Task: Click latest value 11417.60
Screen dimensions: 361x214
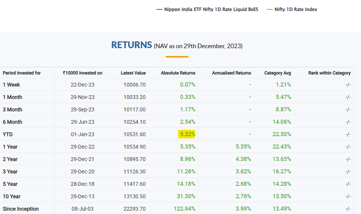Action: [135, 184]
